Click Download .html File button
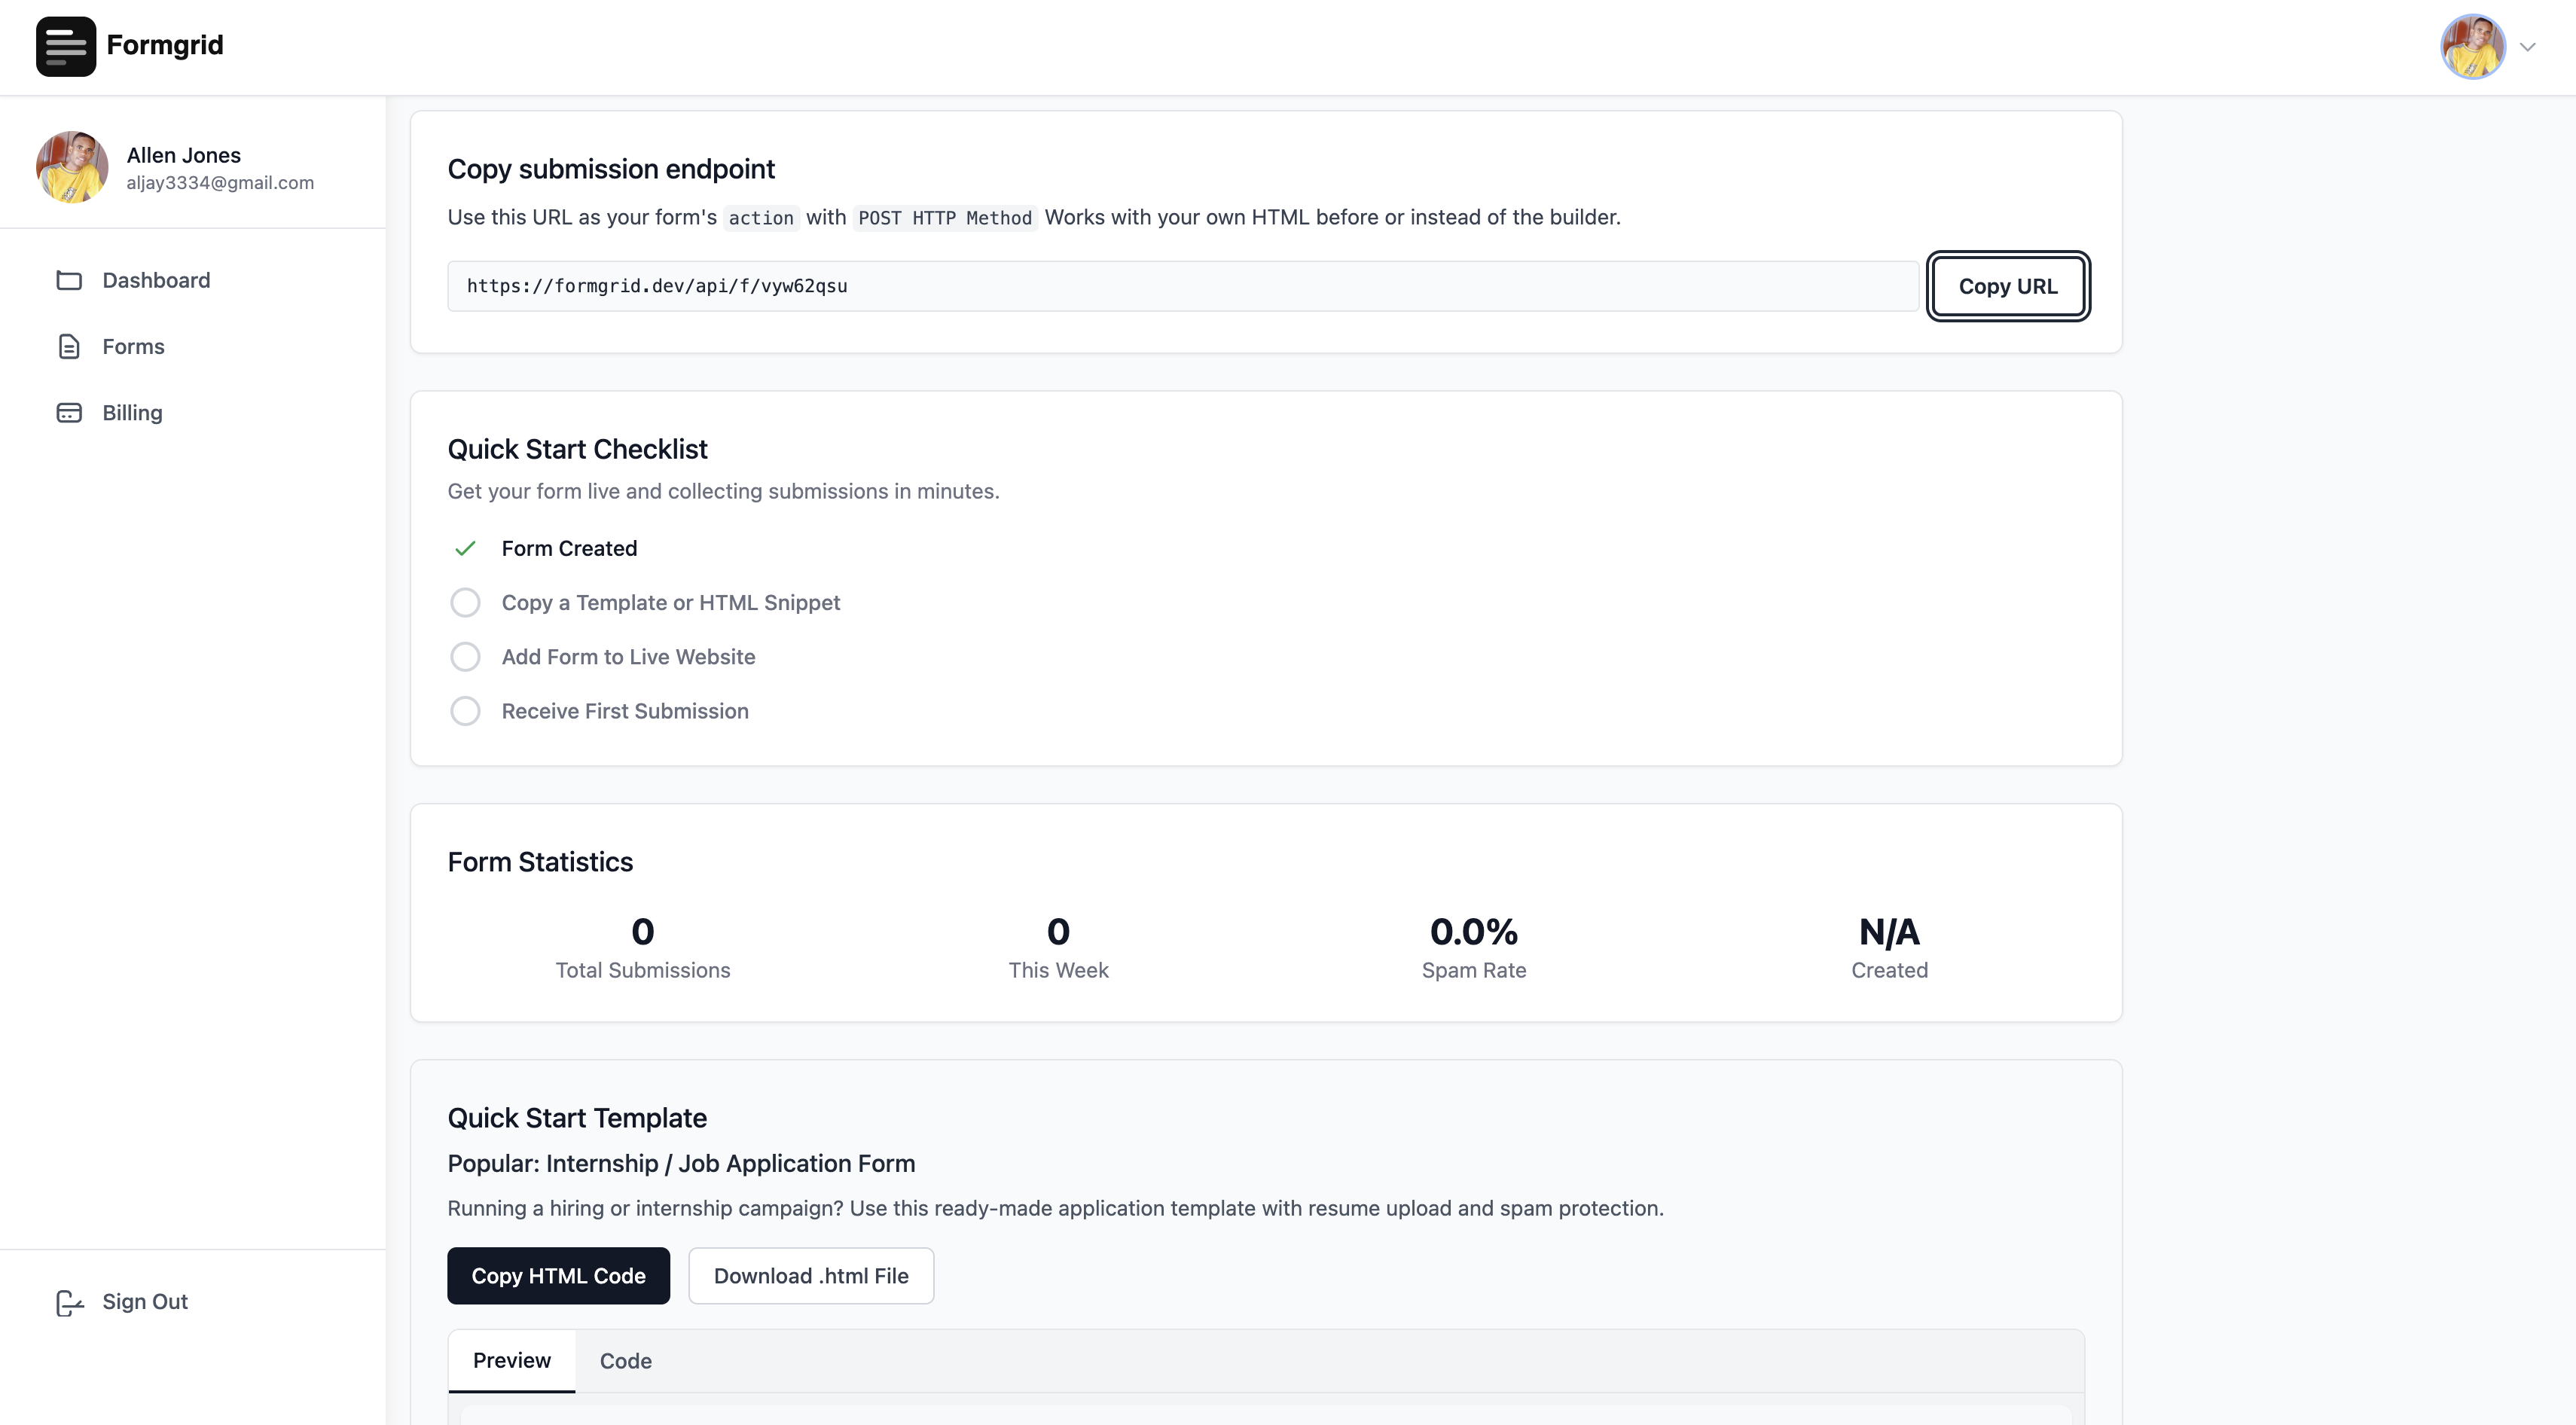Image resolution: width=2576 pixels, height=1425 pixels. pyautogui.click(x=811, y=1276)
